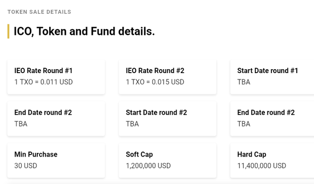
Task: Click the yellow accent bar beside heading
Action: coord(8,31)
